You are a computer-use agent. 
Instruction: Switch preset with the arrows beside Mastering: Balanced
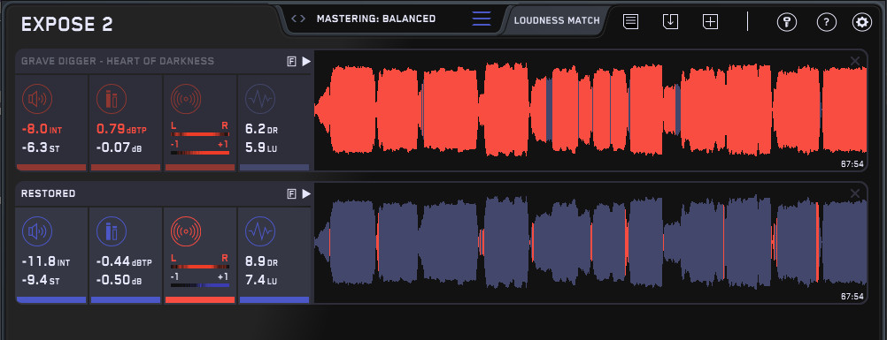[x=298, y=19]
